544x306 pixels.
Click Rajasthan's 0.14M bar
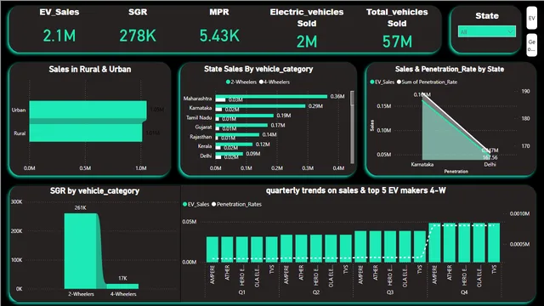237,134
